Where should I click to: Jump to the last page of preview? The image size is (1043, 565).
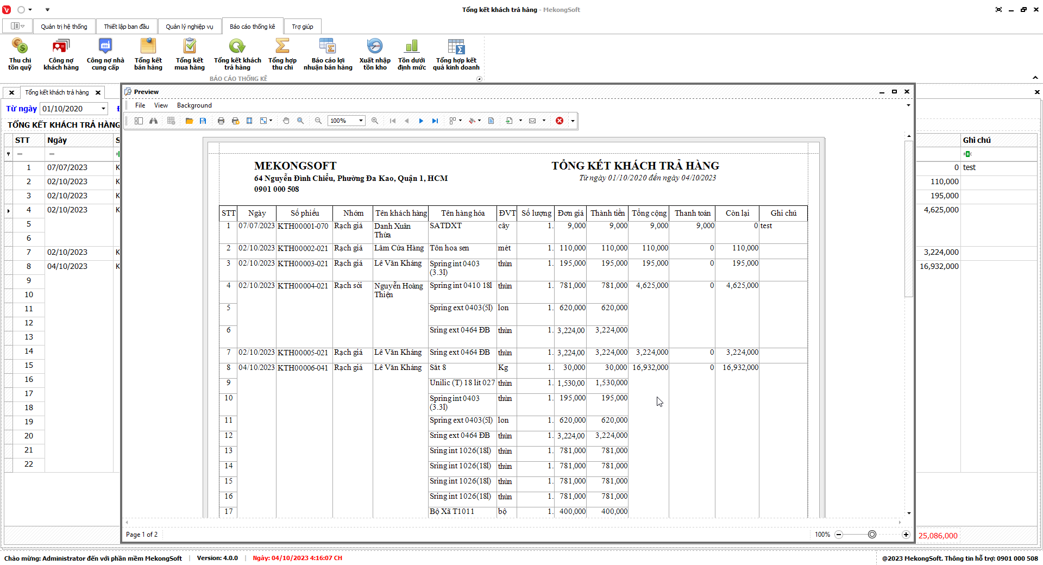[x=435, y=121]
